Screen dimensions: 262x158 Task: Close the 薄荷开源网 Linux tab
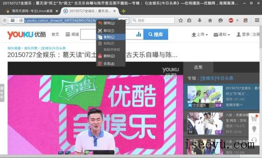[x=57, y=11]
